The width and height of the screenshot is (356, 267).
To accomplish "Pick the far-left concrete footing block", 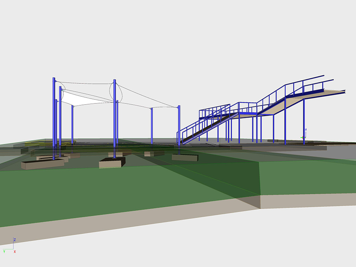I will click(x=37, y=164).
